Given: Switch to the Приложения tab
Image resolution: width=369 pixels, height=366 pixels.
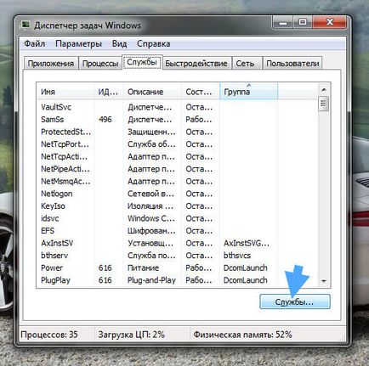Looking at the screenshot, I should pos(51,64).
